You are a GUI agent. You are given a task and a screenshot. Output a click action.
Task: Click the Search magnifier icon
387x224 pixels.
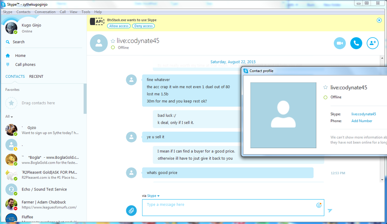pyautogui.click(x=8, y=42)
